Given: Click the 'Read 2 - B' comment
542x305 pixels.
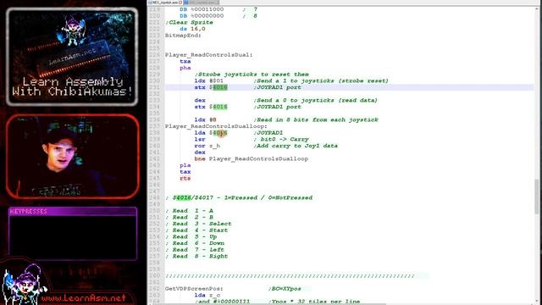Looking at the screenshot, I should [192, 217].
